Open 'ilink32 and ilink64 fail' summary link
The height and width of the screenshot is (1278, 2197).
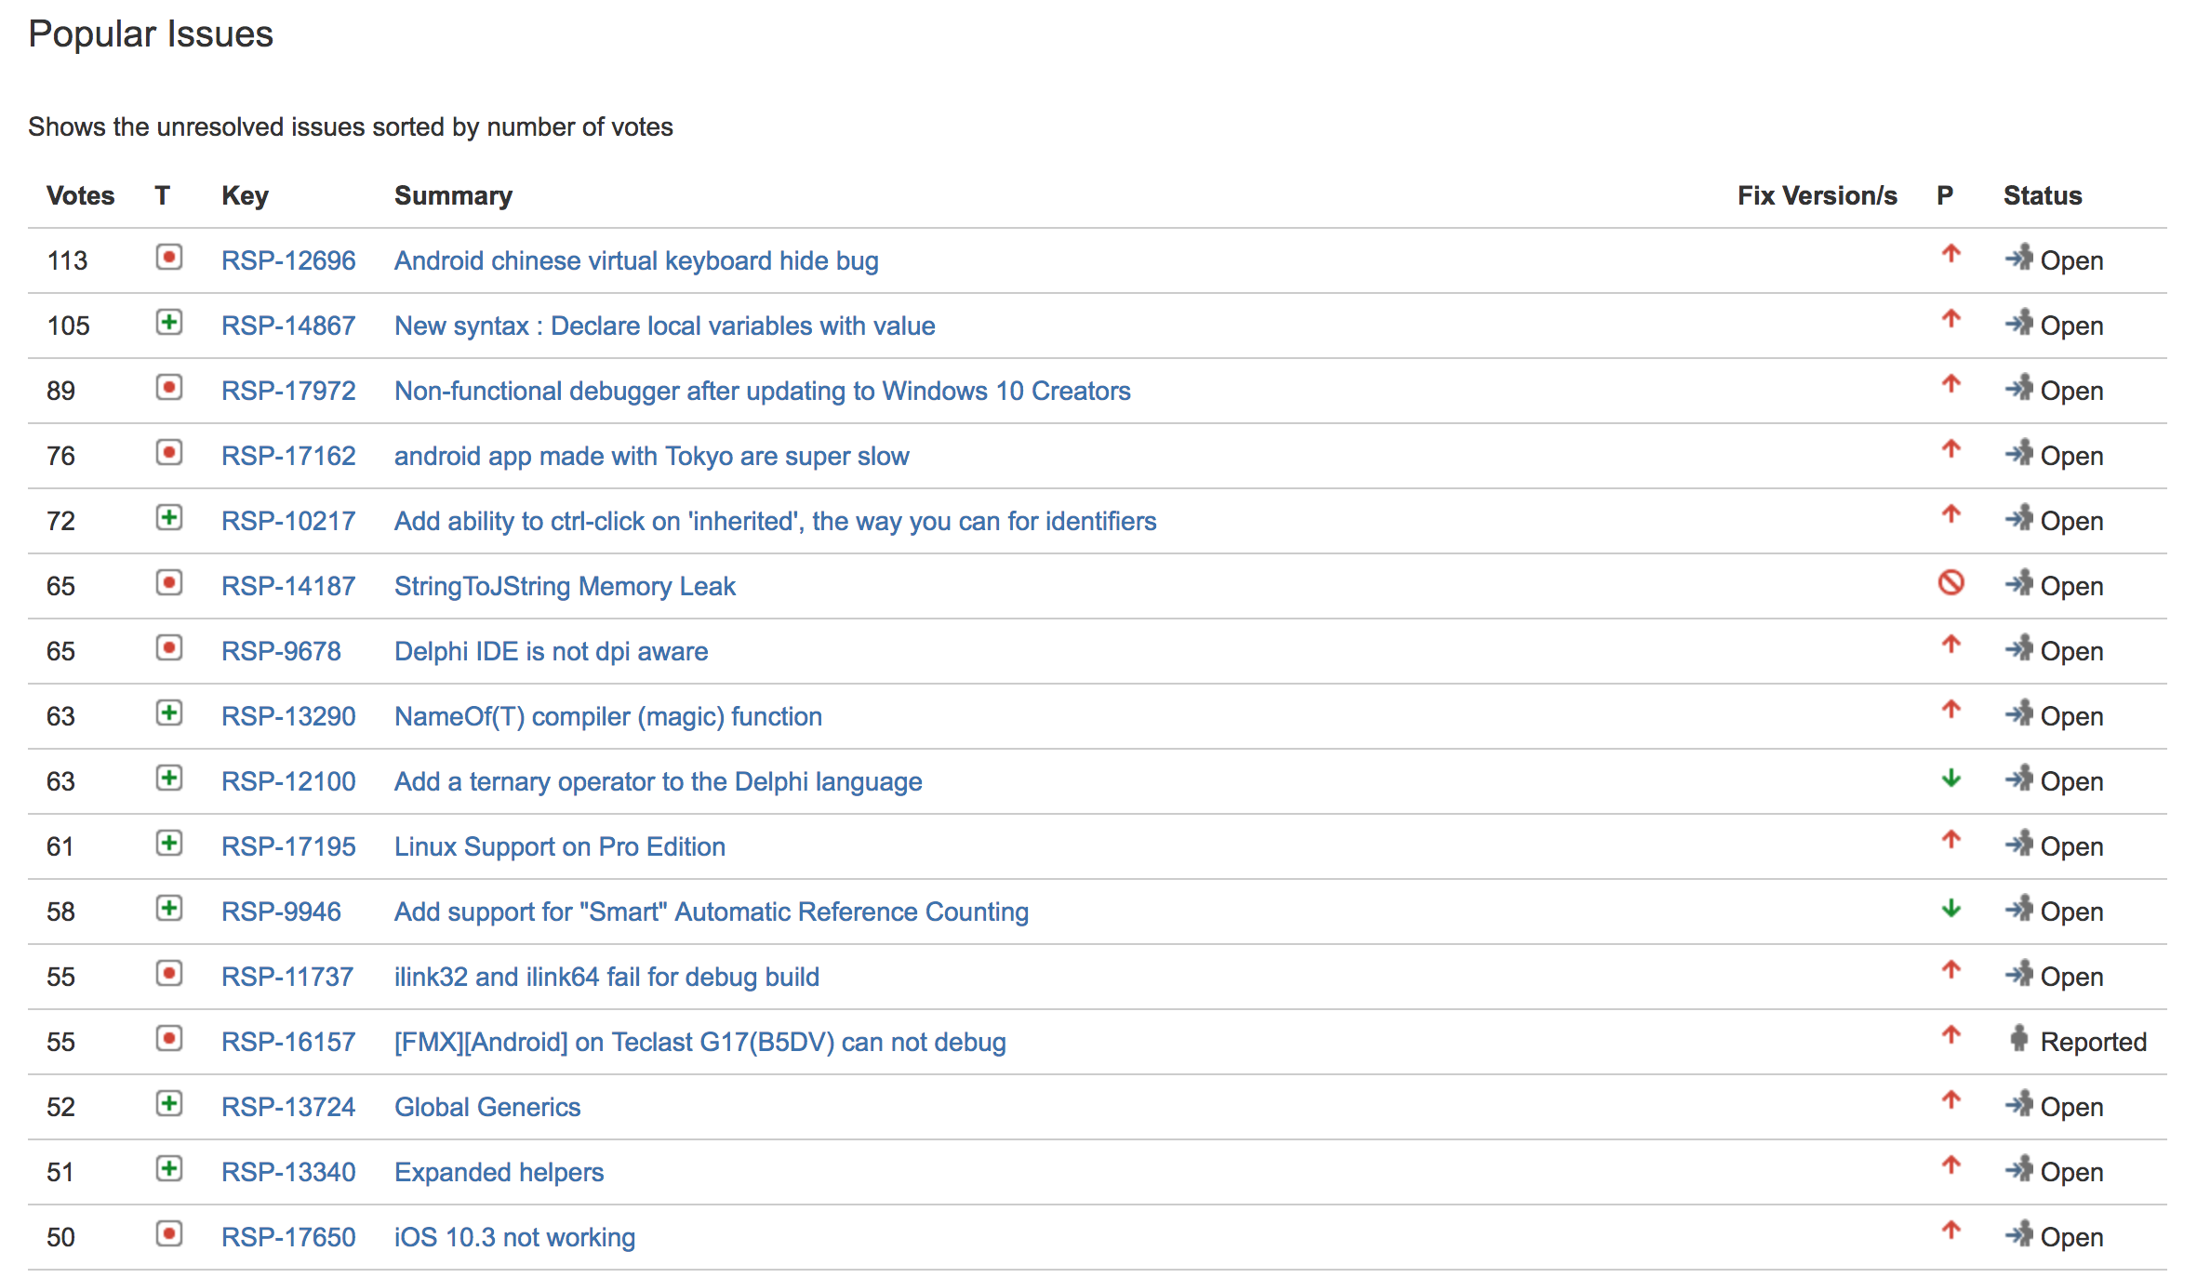pos(606,977)
